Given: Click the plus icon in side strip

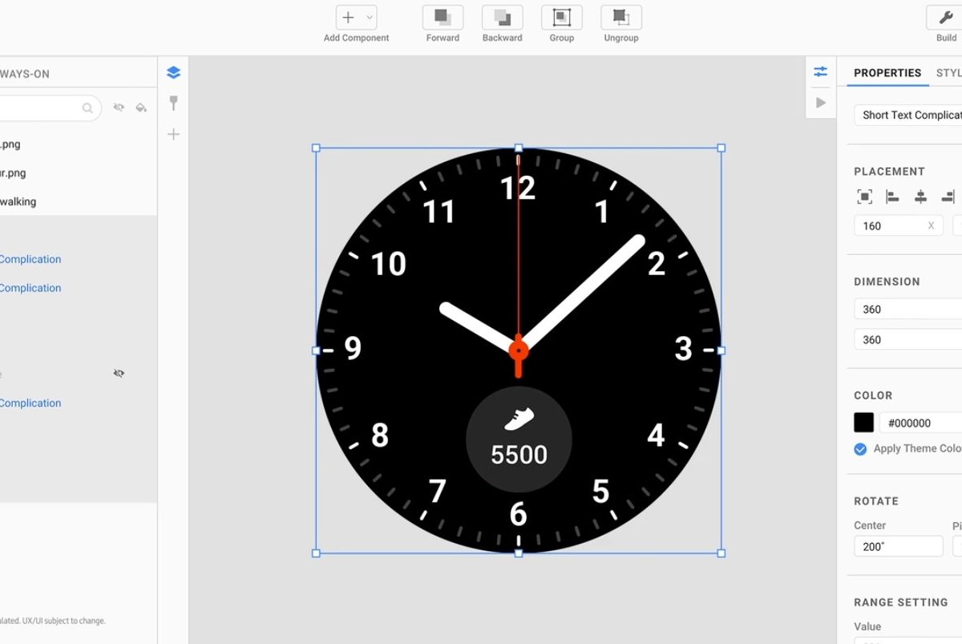Looking at the screenshot, I should click(x=173, y=134).
